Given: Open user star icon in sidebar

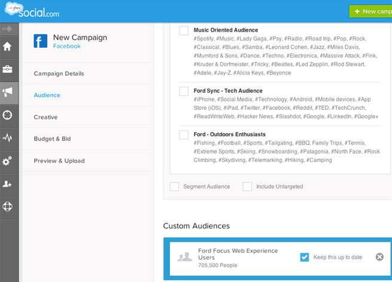Looking at the screenshot, I should [x=7, y=184].
